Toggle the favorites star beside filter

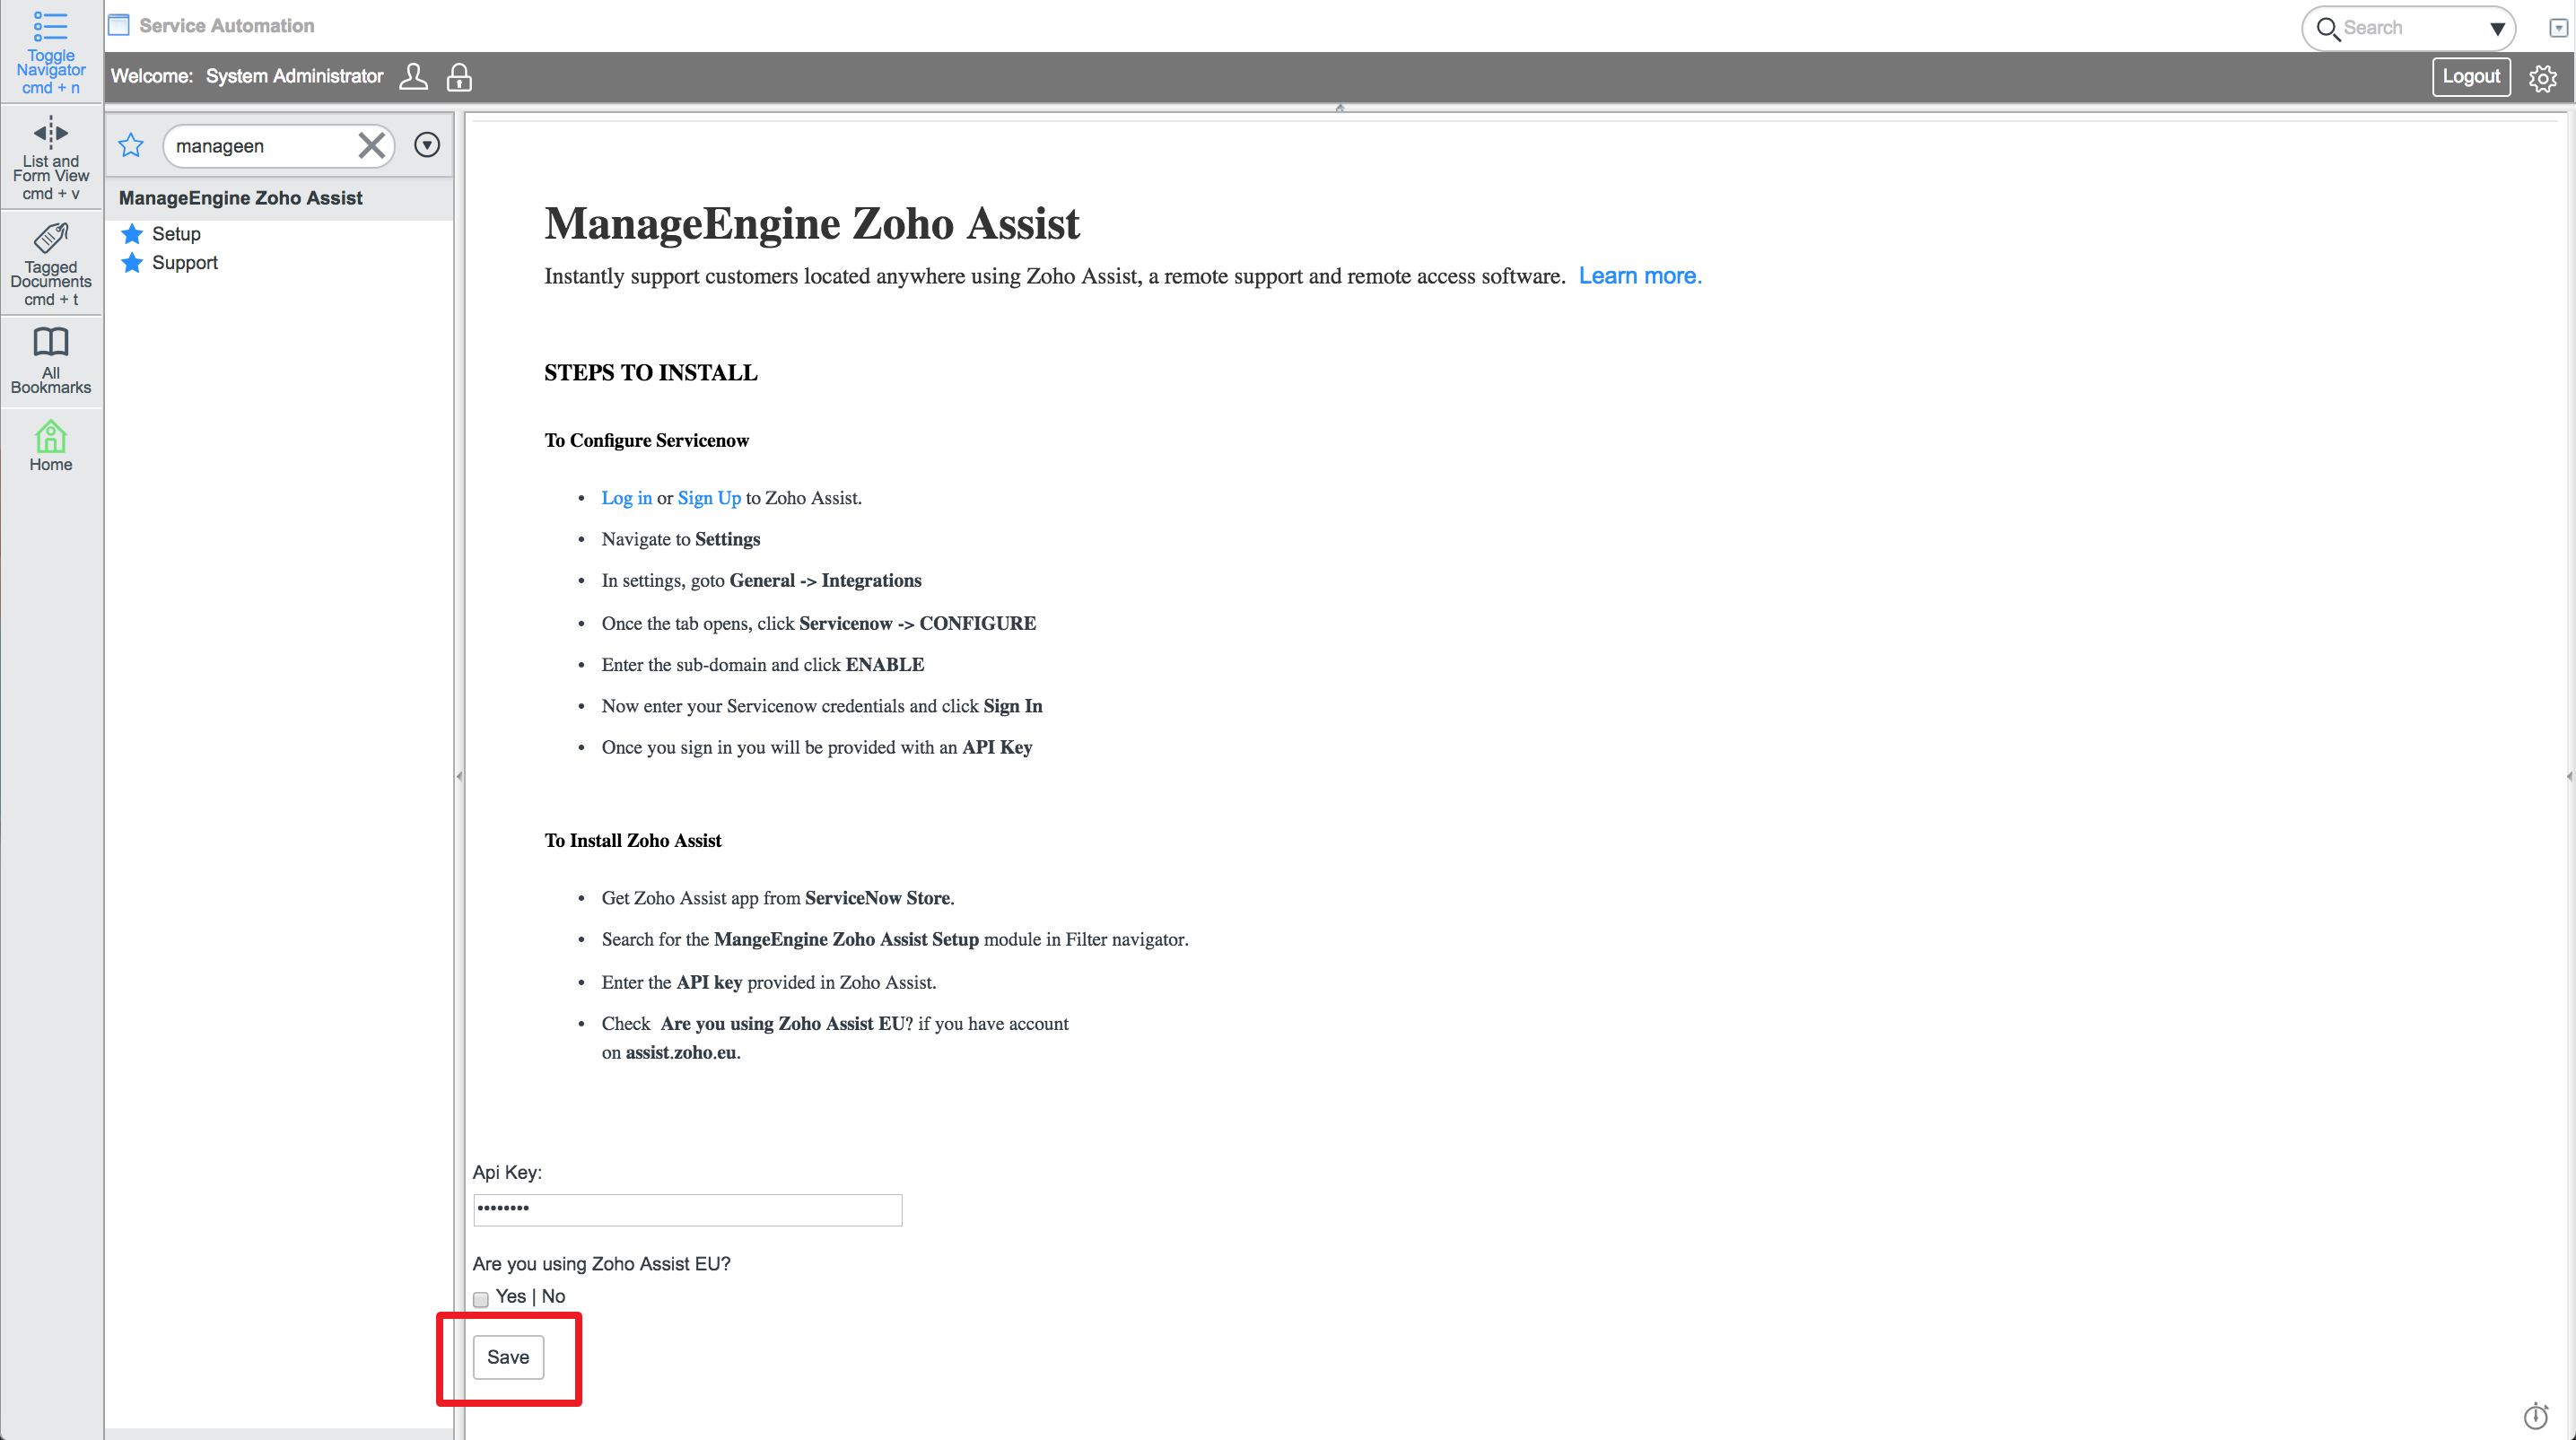click(131, 146)
